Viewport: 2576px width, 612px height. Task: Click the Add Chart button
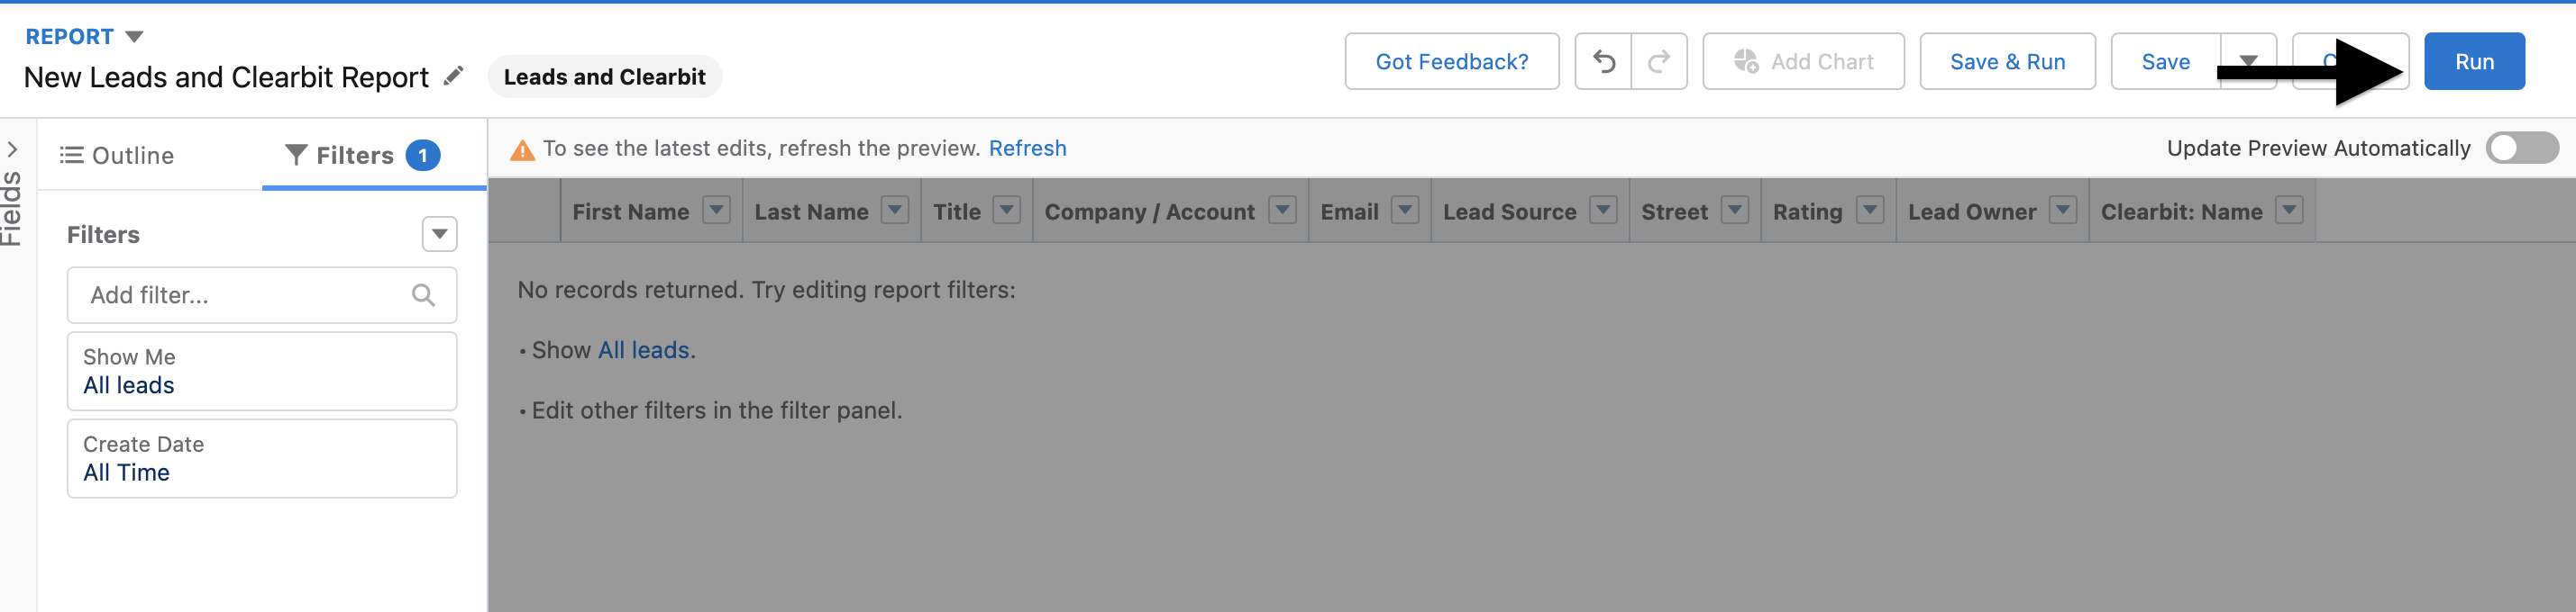point(1803,62)
